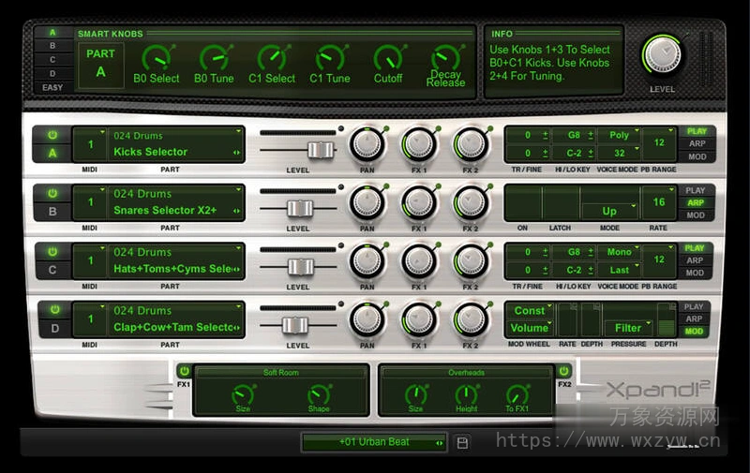This screenshot has width=750, height=473.
Task: Show PLAY page for part D
Action: [x=694, y=306]
